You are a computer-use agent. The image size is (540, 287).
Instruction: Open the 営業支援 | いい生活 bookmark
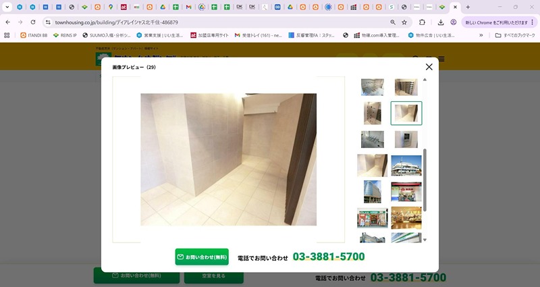pyautogui.click(x=160, y=35)
